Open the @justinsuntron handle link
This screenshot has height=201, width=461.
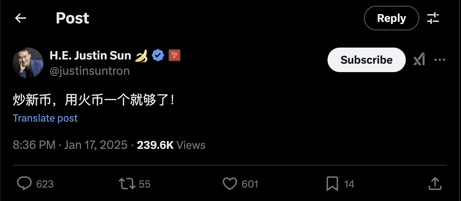[90, 71]
